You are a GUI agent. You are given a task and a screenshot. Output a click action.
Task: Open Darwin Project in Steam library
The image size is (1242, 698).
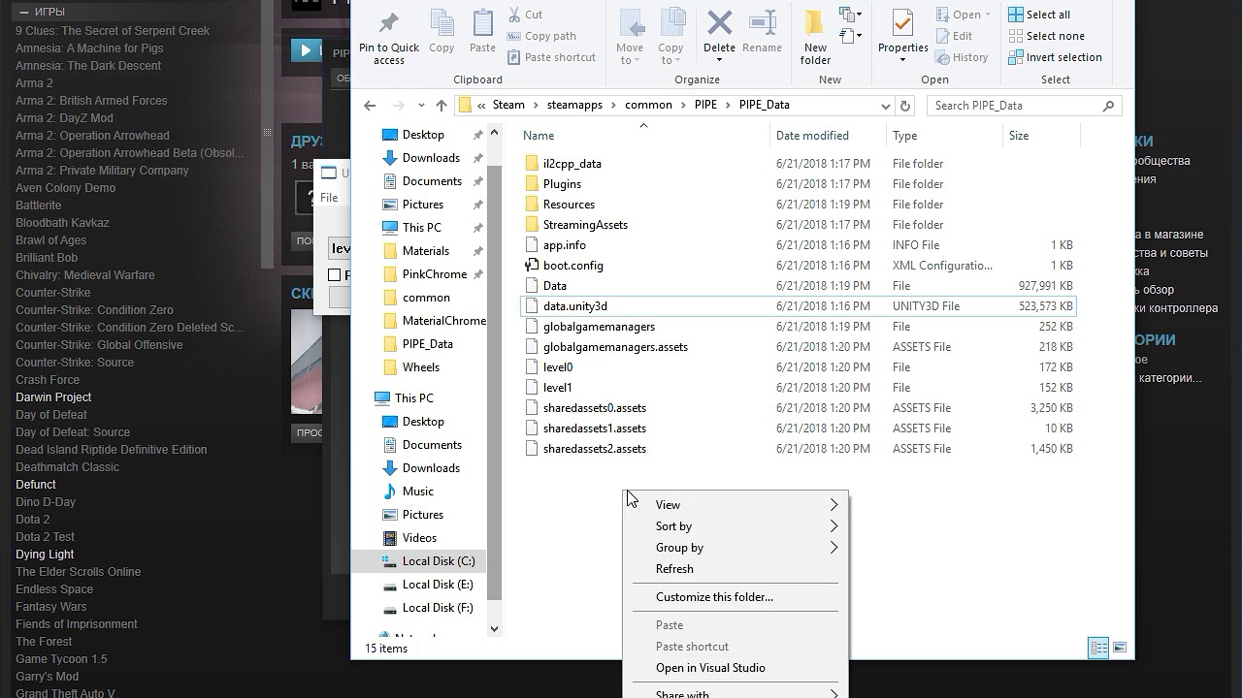(53, 397)
